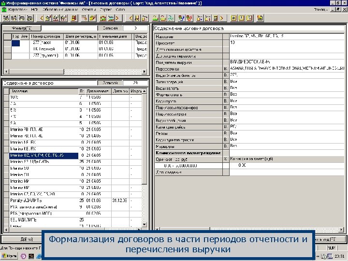Open the Виды валют selection button
Viewport: 348px width, 261px height.
click(226, 88)
